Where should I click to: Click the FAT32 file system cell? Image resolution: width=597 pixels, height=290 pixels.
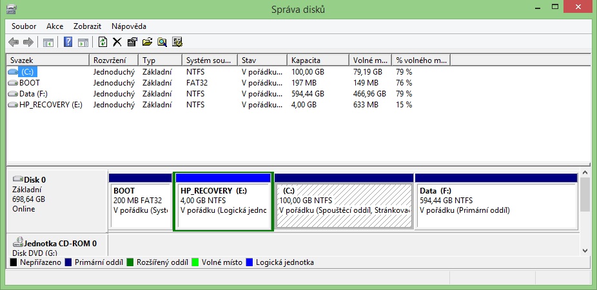pyautogui.click(x=197, y=83)
